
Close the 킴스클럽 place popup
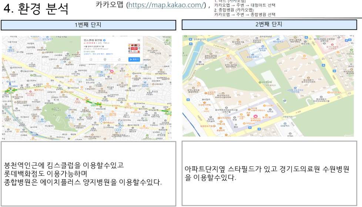(139, 40)
